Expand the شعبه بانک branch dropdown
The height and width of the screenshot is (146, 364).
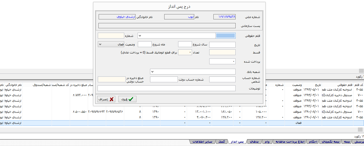(152, 72)
